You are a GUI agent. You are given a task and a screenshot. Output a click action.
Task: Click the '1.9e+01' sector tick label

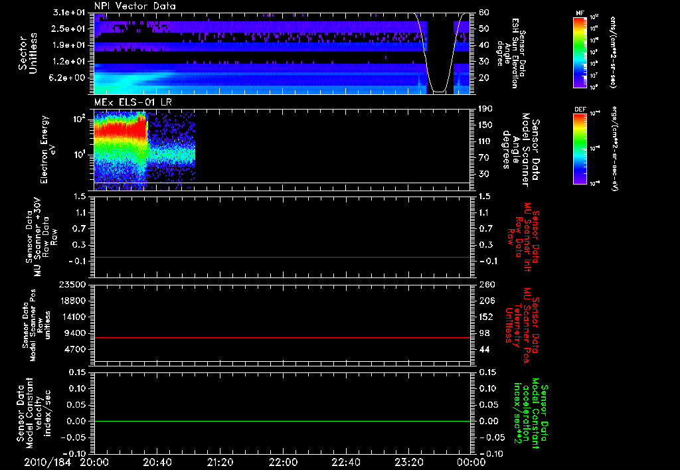pyautogui.click(x=69, y=45)
